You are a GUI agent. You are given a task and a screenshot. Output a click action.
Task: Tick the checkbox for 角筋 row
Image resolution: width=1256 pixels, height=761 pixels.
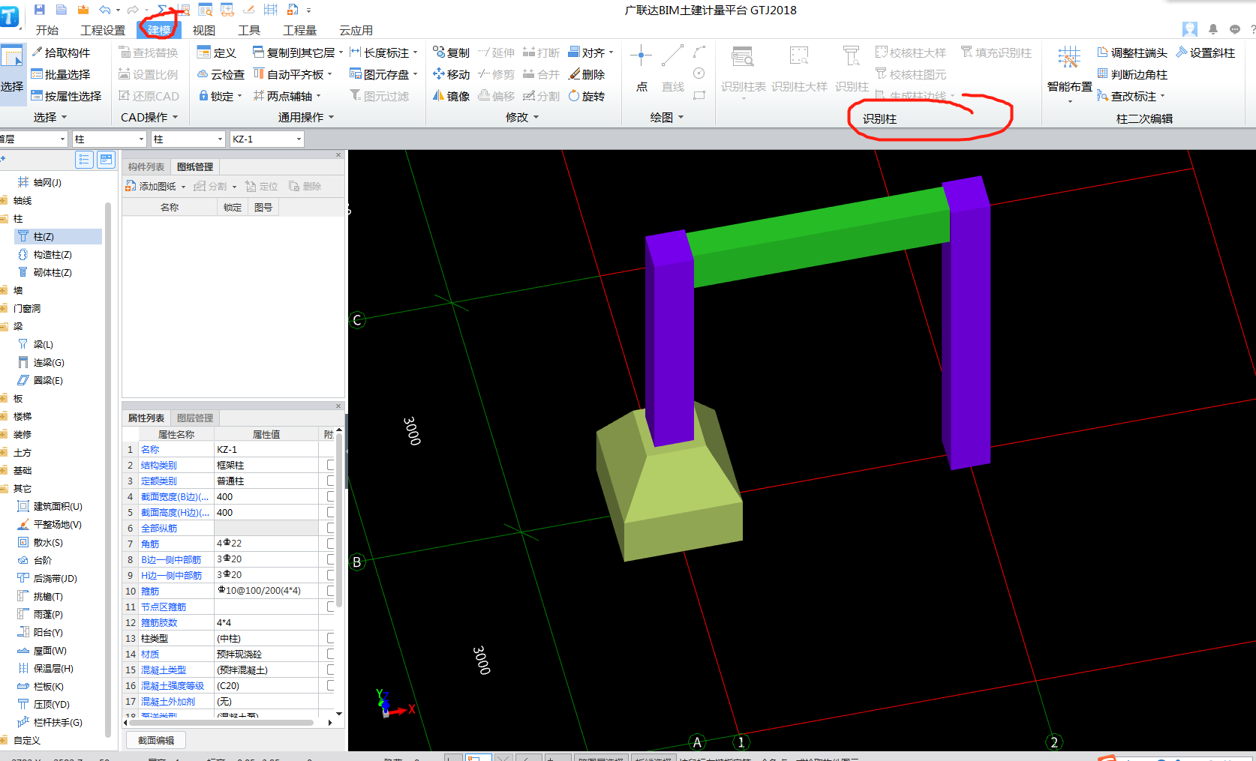(330, 544)
